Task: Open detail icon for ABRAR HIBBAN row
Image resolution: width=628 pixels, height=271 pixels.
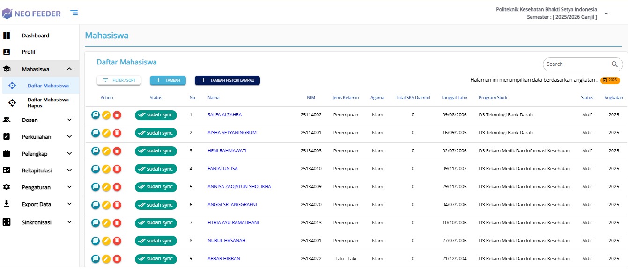Action: click(x=96, y=259)
